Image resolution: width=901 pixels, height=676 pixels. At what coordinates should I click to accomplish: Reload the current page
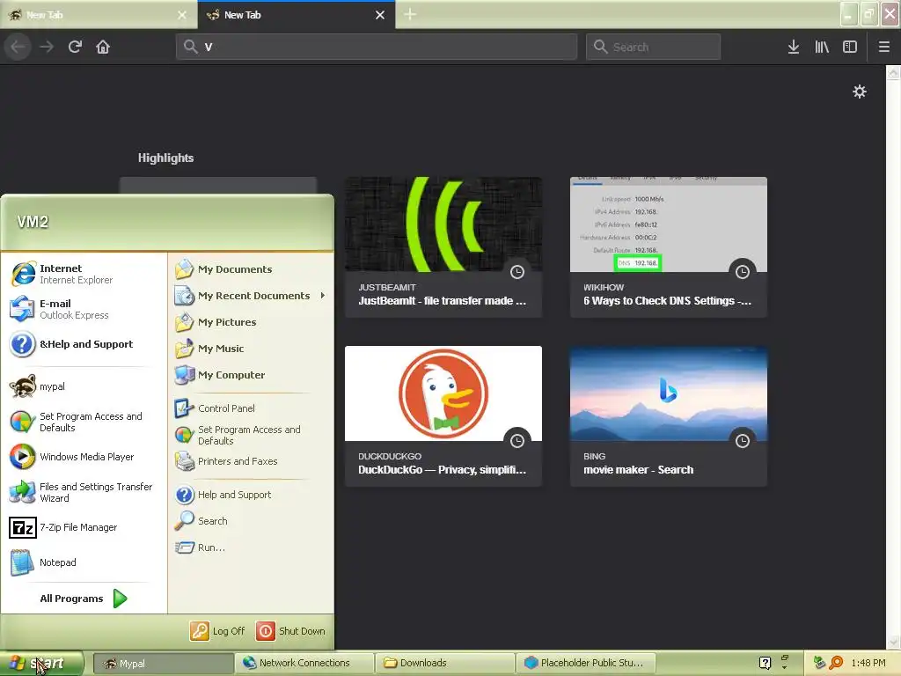[x=75, y=47]
